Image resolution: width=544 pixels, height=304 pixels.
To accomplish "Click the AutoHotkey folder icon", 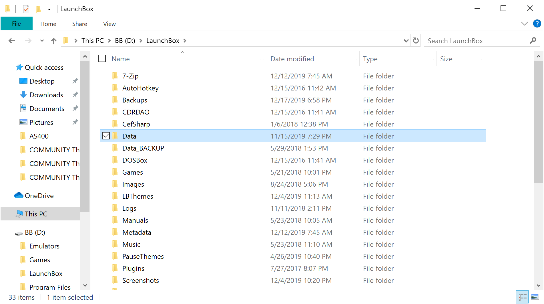I will pos(115,88).
